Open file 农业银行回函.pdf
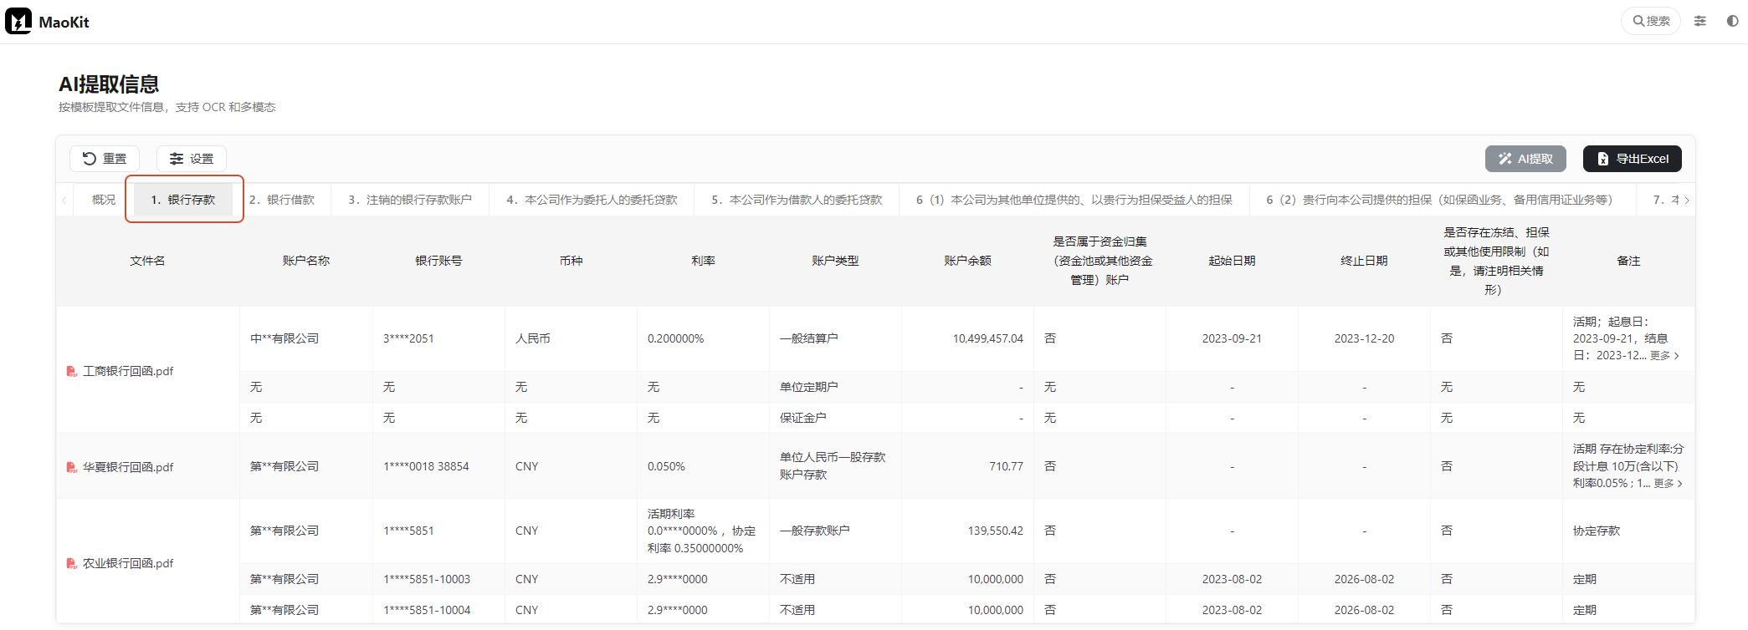This screenshot has height=630, width=1748. point(128,563)
